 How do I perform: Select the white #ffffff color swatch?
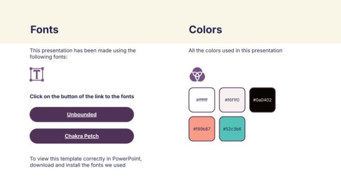[202, 100]
